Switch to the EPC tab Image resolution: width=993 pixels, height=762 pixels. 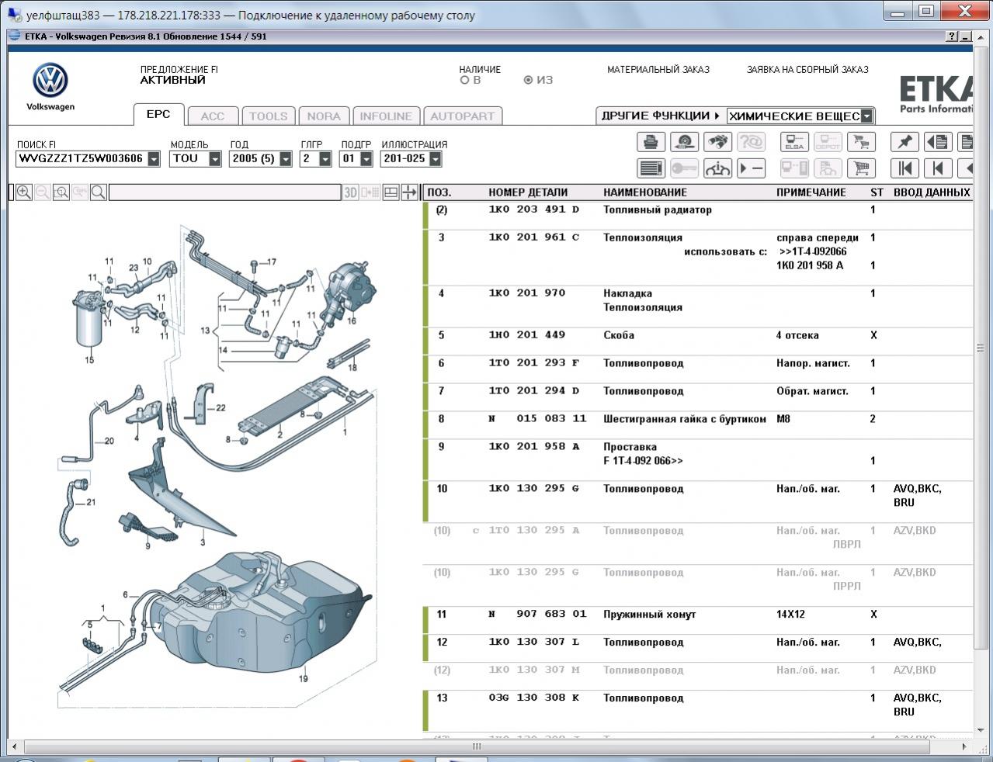[x=158, y=114]
